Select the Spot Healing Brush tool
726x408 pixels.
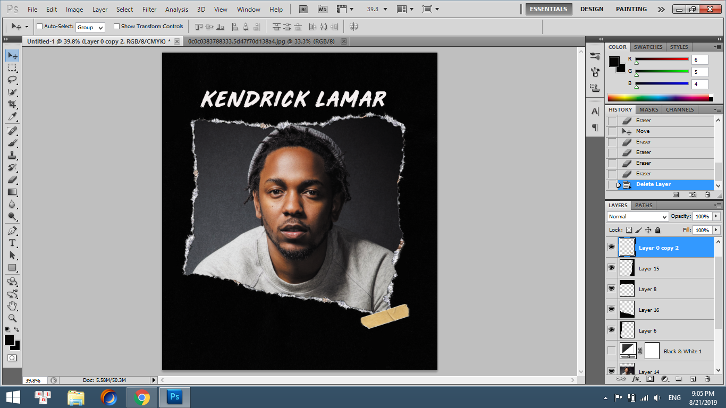point(12,131)
